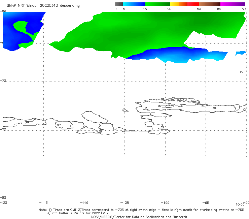Screen dimensions: 249x219
Task: Click the green segment of the wind color bar
Action: [157, 4]
